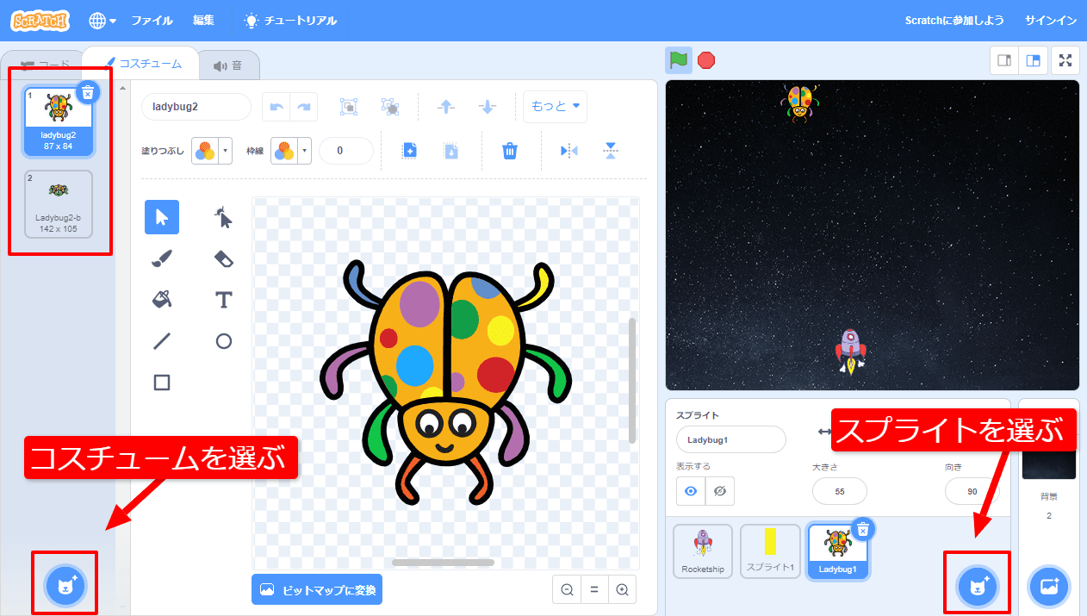
Task: Show the Ladybug1 sprite with the eye toggle
Action: (x=688, y=491)
